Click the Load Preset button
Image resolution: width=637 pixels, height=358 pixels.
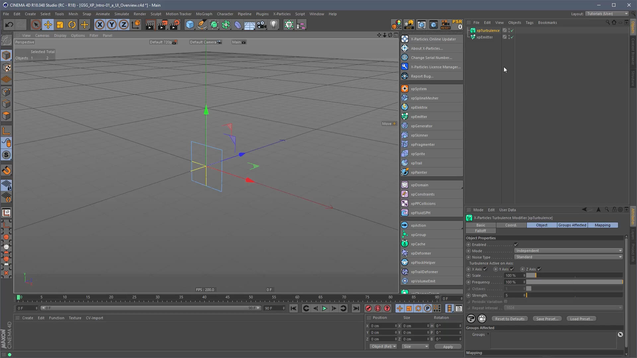[x=581, y=319]
